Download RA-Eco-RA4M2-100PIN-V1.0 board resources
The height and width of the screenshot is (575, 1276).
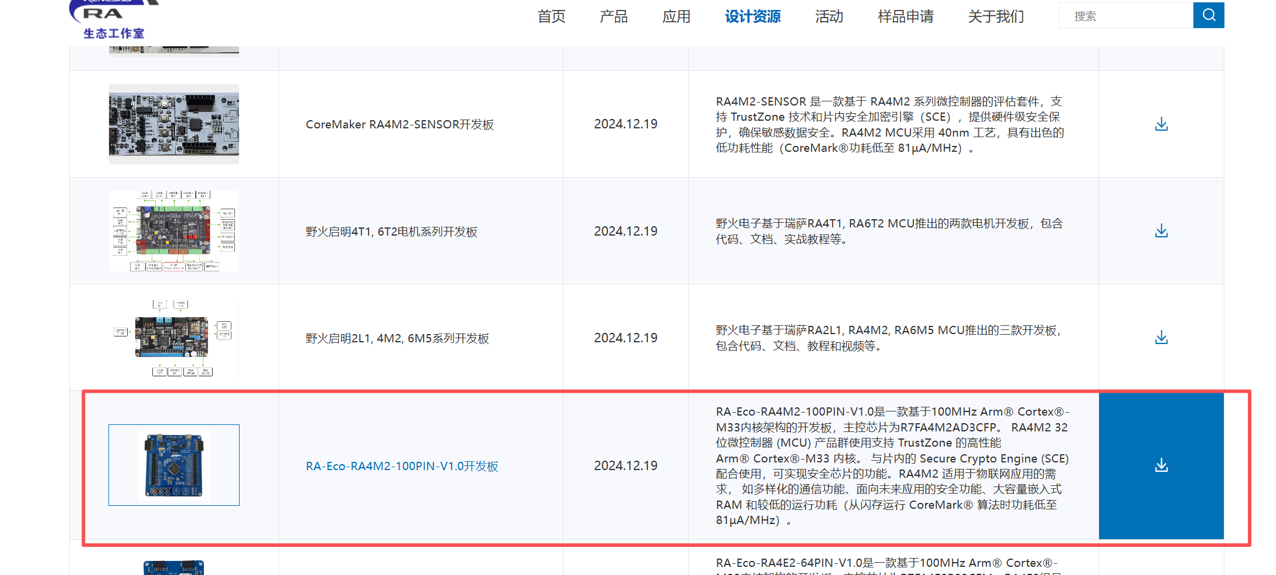coord(1161,465)
